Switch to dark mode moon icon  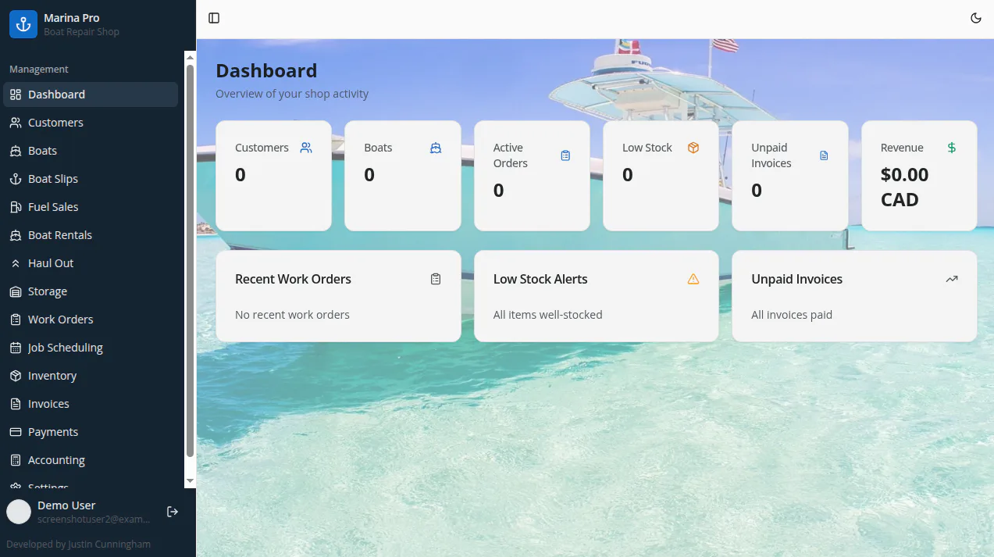click(x=976, y=18)
